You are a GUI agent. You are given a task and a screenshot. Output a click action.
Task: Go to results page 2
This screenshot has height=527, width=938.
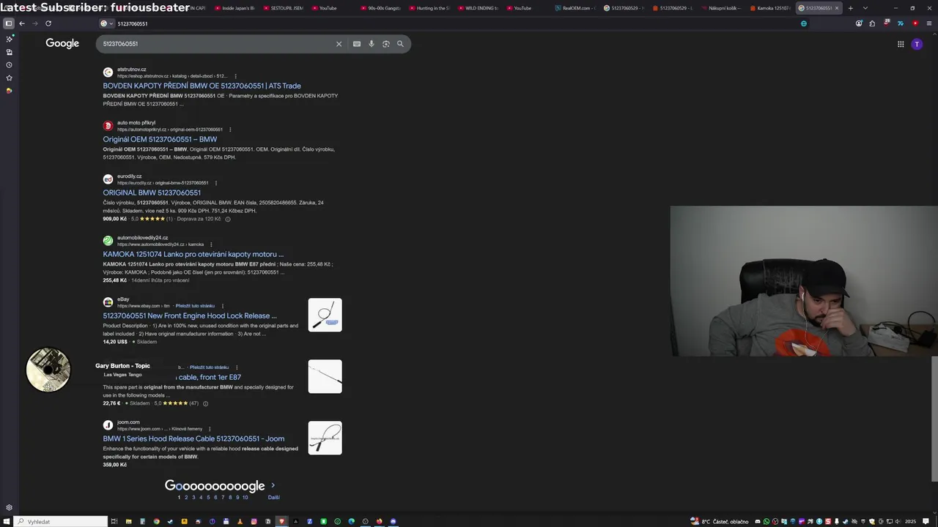(x=186, y=497)
